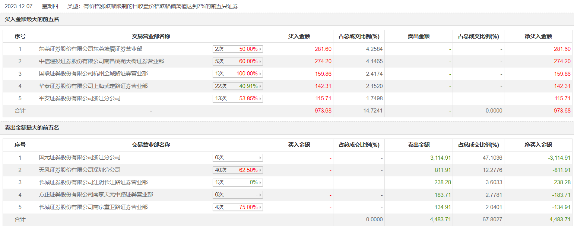The height and width of the screenshot is (228, 574).
Task: Select the 卖出金额最大的前五名 section heading
Action: [32, 128]
